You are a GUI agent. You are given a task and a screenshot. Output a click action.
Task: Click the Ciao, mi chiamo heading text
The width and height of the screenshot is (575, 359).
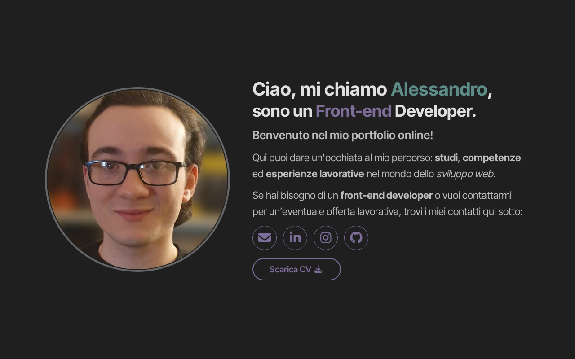[319, 89]
